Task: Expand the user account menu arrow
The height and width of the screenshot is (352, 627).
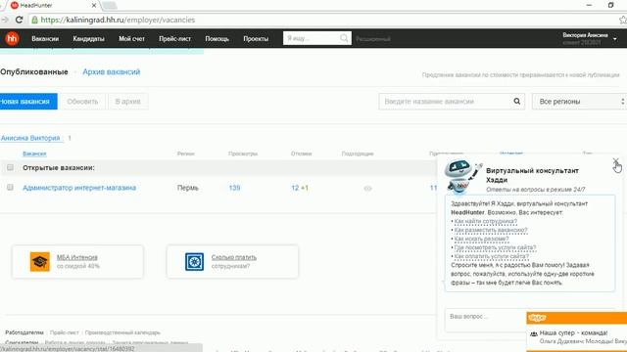Action: click(x=614, y=39)
